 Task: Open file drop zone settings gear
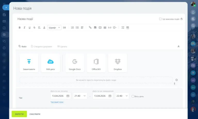point(177,80)
